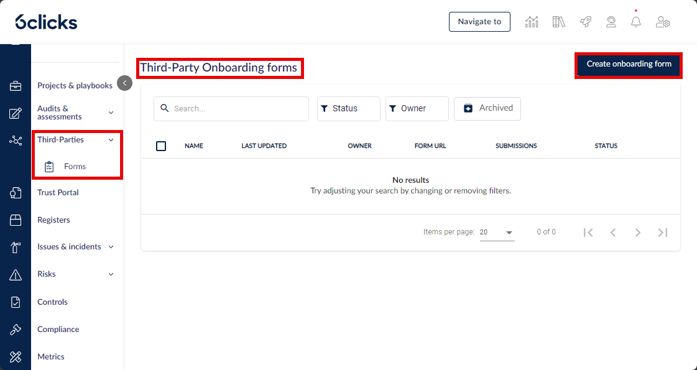Collapse Third-Parties menu chevron
Image resolution: width=697 pixels, height=370 pixels.
pos(111,140)
